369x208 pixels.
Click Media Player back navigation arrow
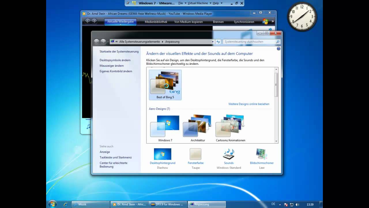[x=87, y=21]
